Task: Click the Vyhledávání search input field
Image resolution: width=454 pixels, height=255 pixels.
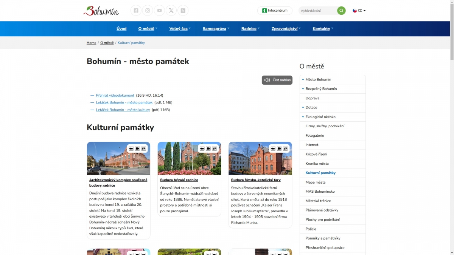Action: (318, 11)
